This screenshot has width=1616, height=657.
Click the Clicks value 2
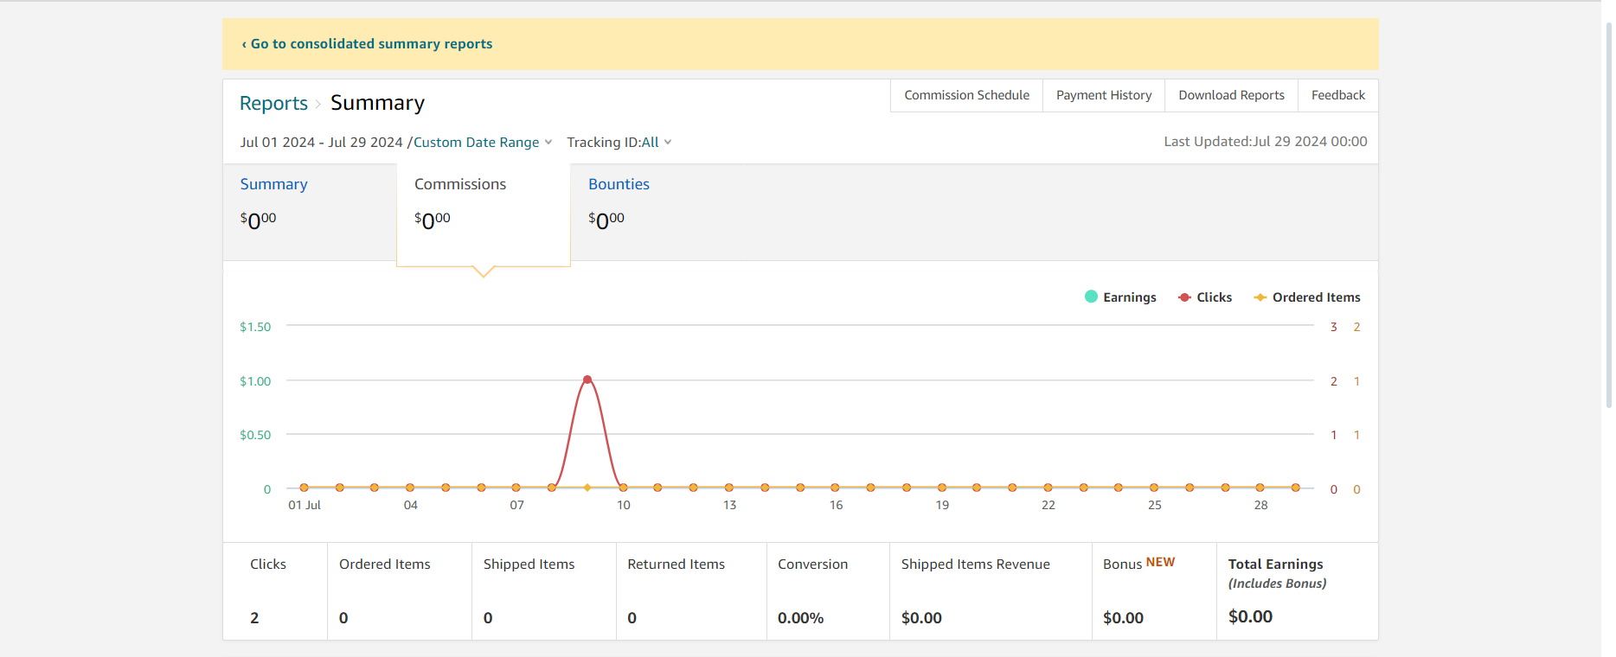tap(254, 618)
